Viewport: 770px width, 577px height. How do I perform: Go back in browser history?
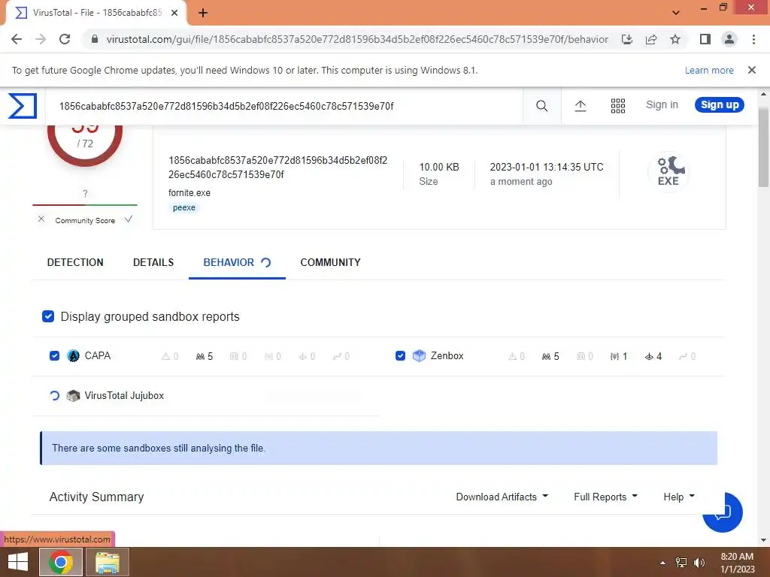click(x=17, y=39)
